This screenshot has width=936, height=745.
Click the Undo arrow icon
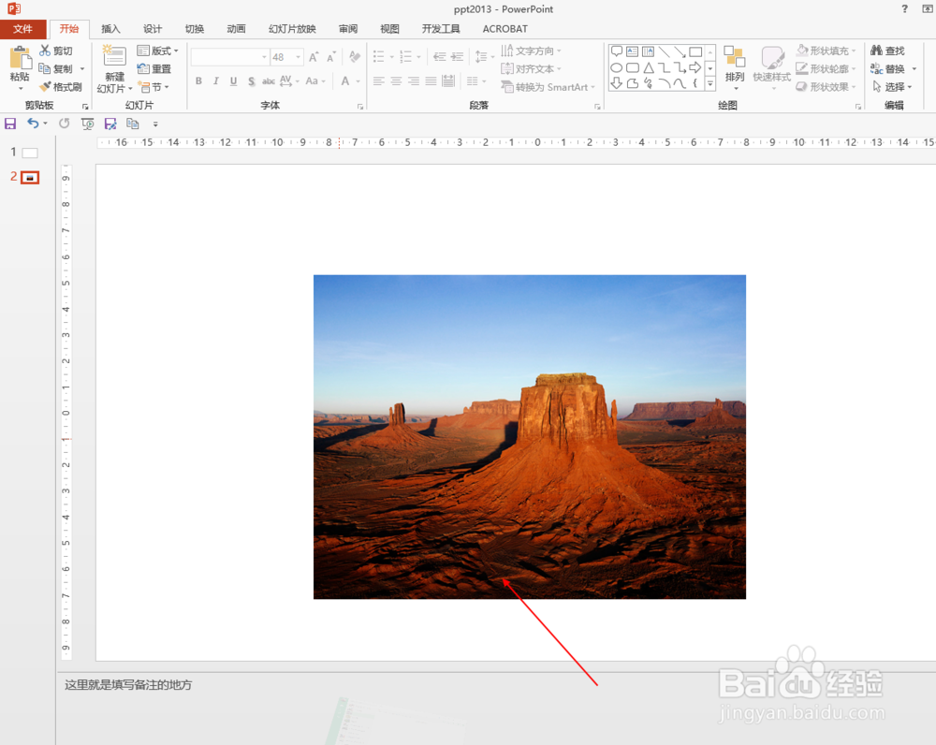coord(33,124)
